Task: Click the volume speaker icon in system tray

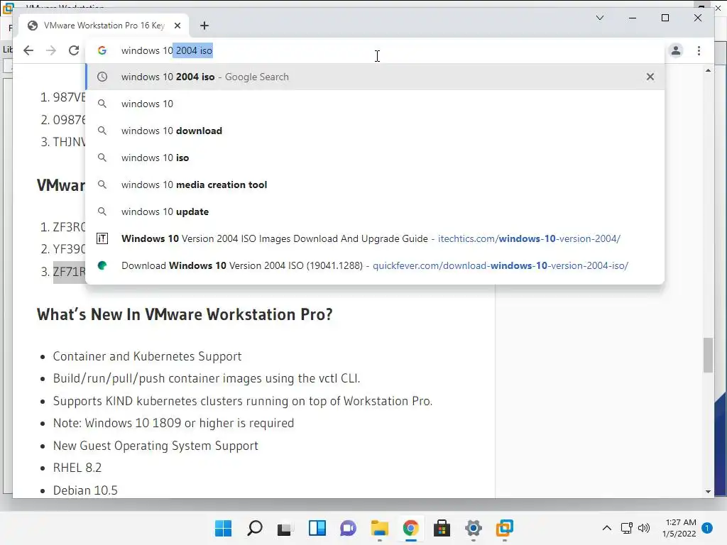Action: pyautogui.click(x=644, y=528)
